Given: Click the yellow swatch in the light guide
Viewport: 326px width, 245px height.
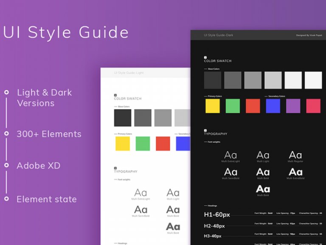Looking at the screenshot, I should click(123, 143).
